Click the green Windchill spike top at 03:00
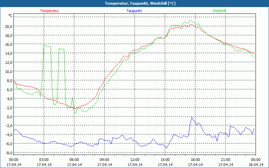This screenshot has width=269, height=168. [44, 45]
